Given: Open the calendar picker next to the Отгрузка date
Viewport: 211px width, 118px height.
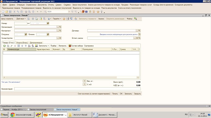Looking at the screenshot, I should tap(26, 34).
